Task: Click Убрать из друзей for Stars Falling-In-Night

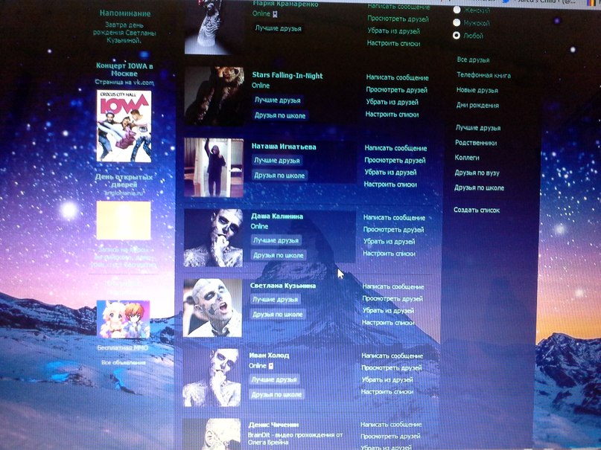Action: point(392,102)
